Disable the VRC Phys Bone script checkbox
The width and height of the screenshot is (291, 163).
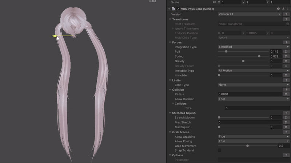(178, 9)
